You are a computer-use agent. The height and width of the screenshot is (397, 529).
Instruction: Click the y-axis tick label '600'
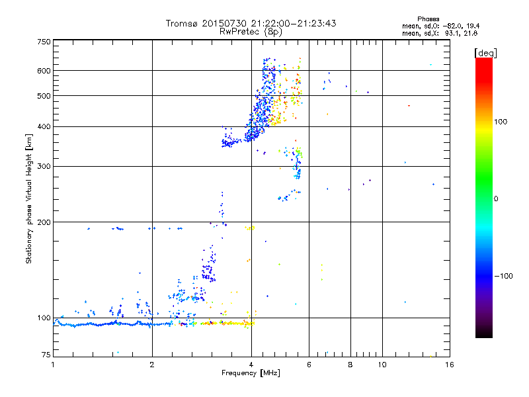(44, 71)
